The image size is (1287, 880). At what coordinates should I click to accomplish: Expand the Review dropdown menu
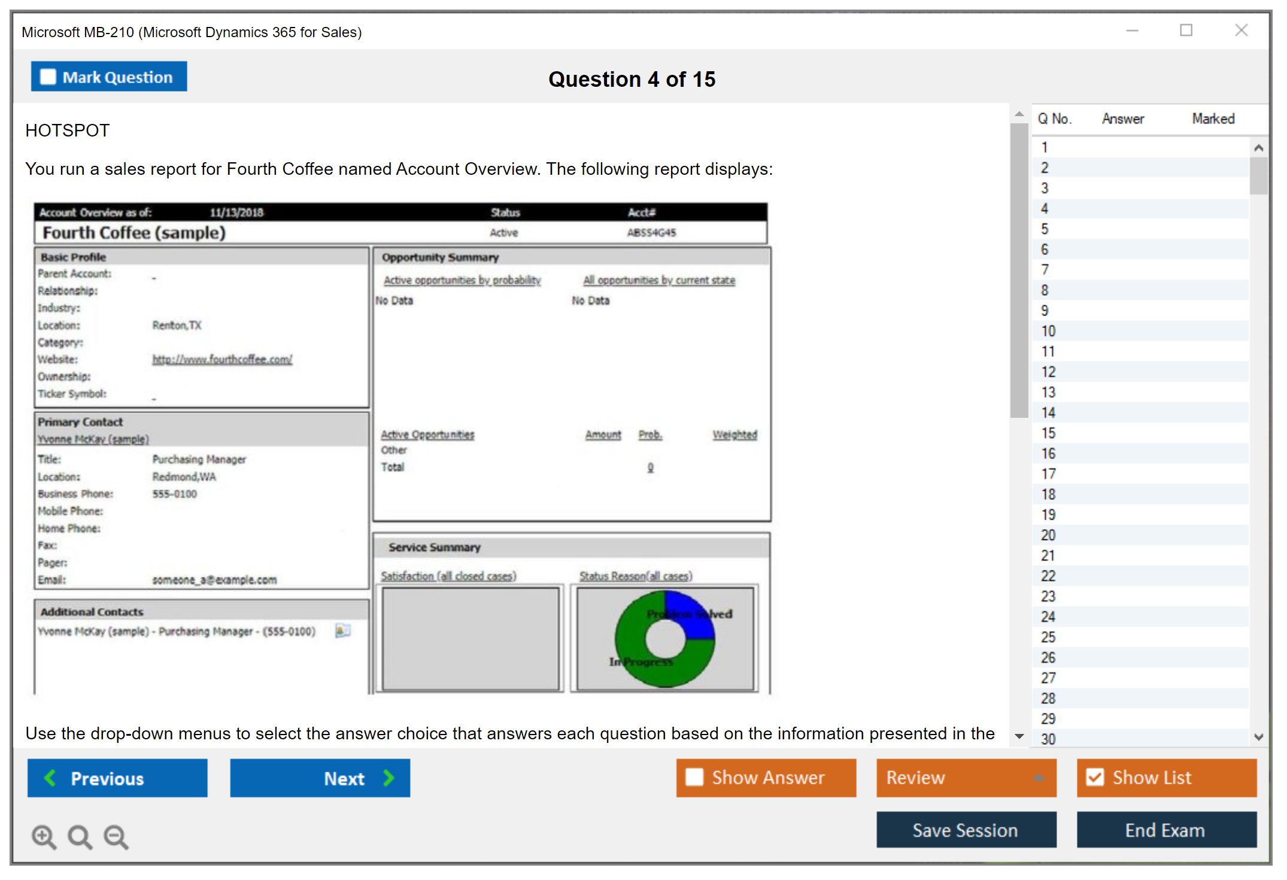click(x=1039, y=778)
